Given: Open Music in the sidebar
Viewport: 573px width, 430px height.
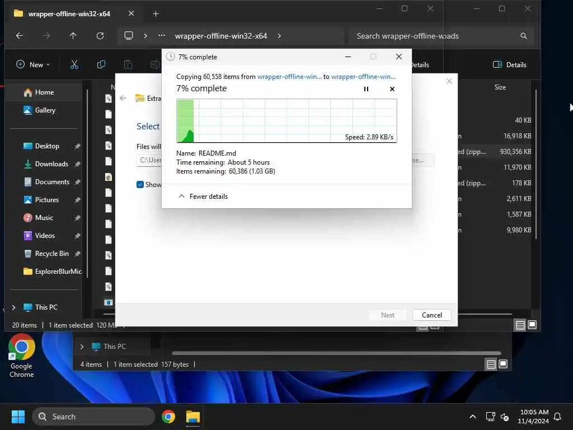Looking at the screenshot, I should [x=39, y=218].
